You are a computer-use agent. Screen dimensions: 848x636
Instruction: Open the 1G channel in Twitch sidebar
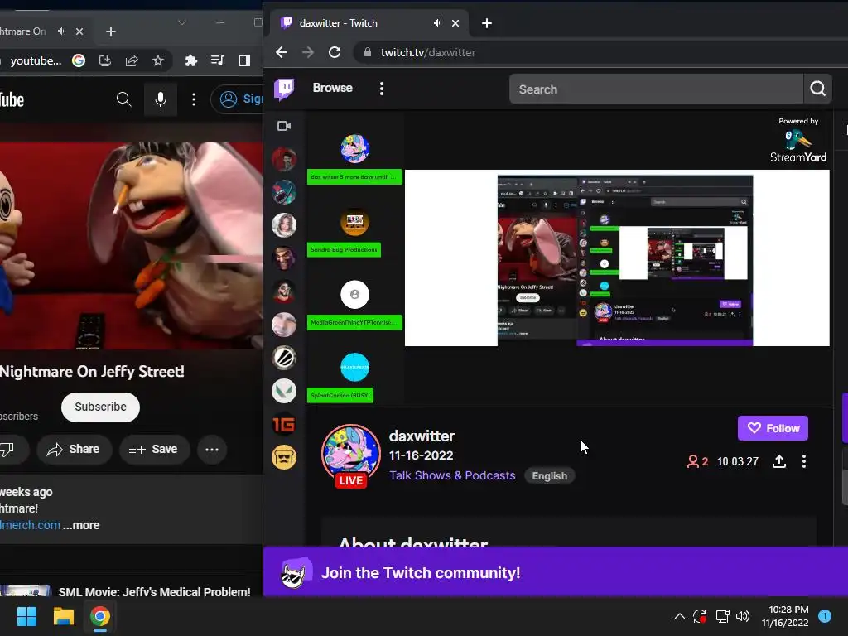tap(284, 425)
